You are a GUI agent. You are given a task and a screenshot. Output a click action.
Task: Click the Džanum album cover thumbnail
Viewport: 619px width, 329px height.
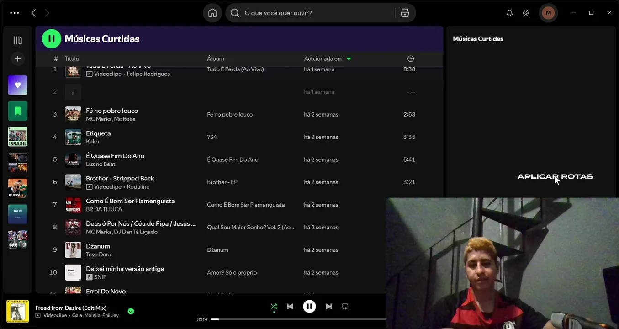(73, 250)
